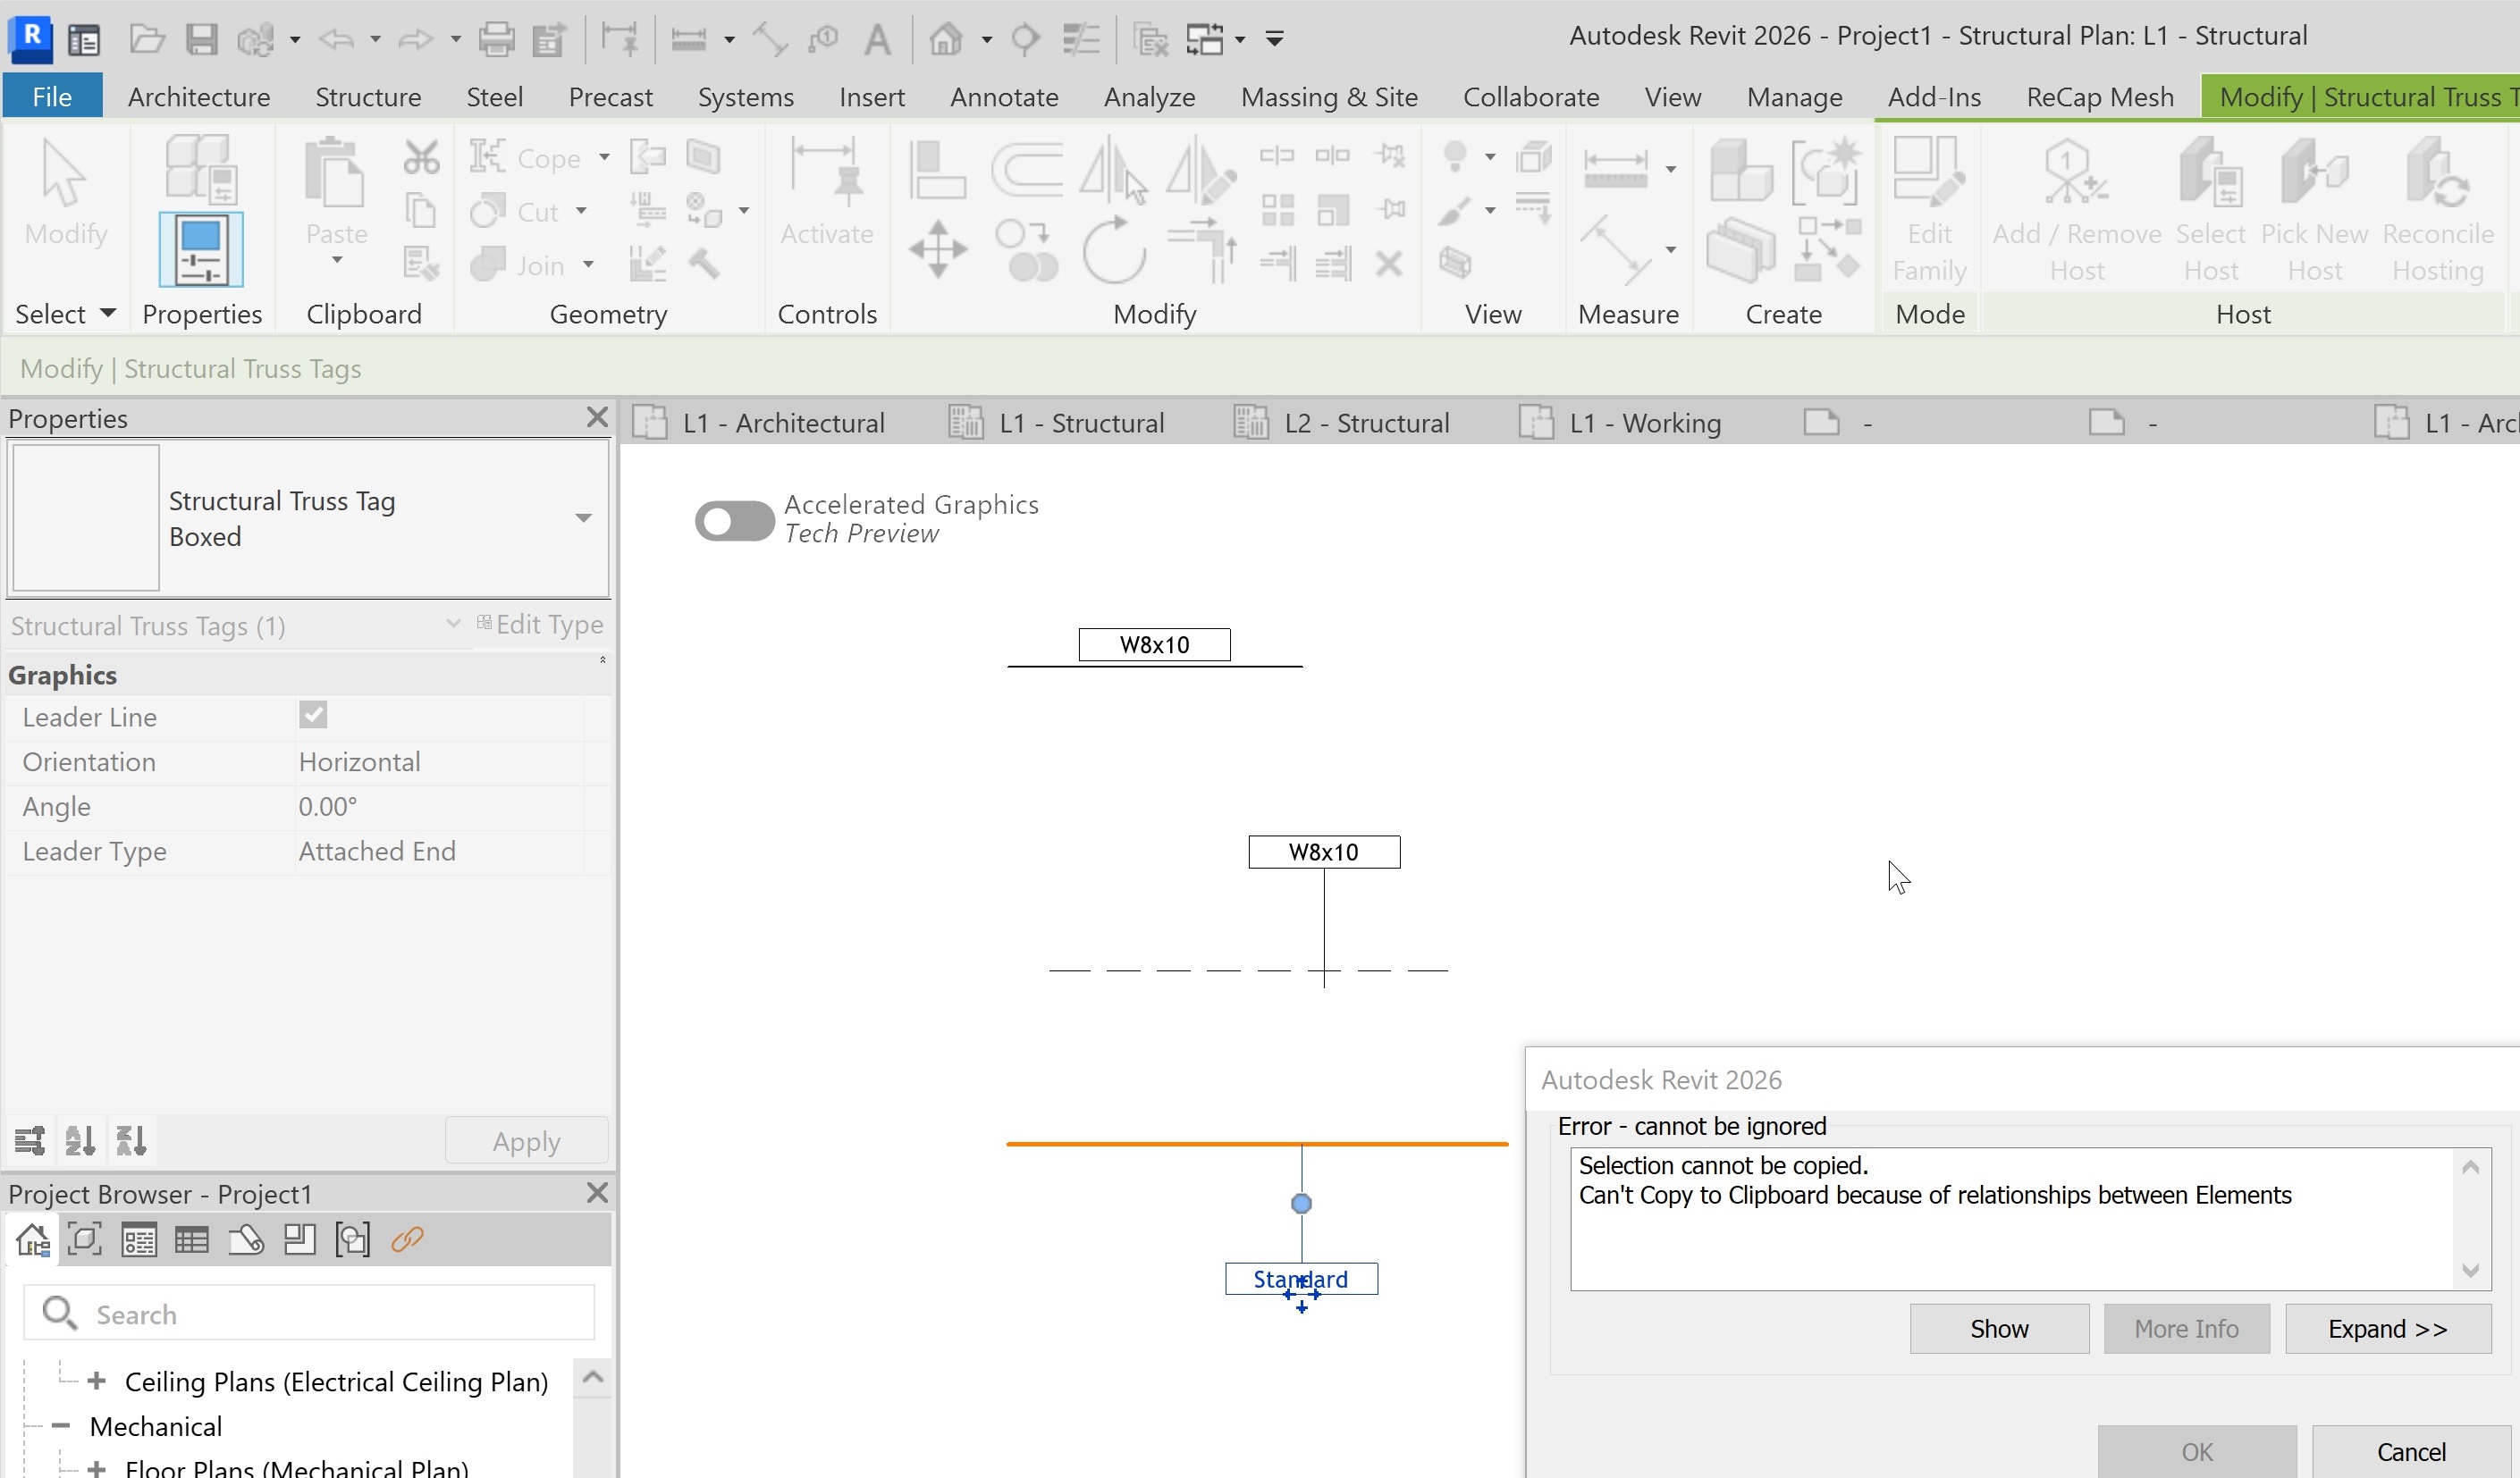Click More Info in the error dialog
2520x1478 pixels.
pyautogui.click(x=2186, y=1328)
